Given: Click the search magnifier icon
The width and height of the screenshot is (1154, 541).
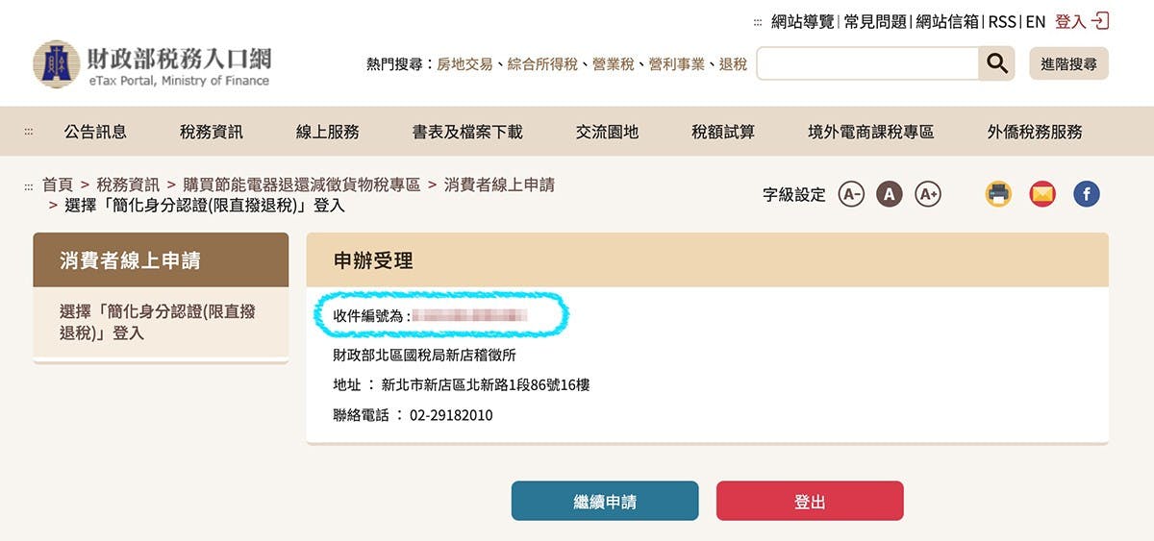Looking at the screenshot, I should (996, 64).
